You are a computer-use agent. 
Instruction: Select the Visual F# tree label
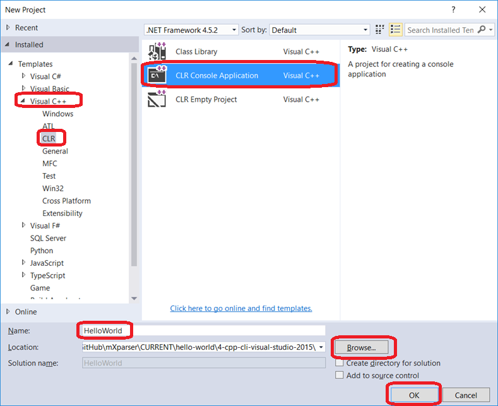45,225
